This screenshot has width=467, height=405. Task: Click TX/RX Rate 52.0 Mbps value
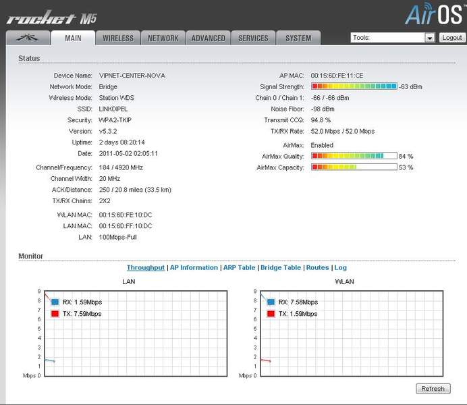point(343,132)
